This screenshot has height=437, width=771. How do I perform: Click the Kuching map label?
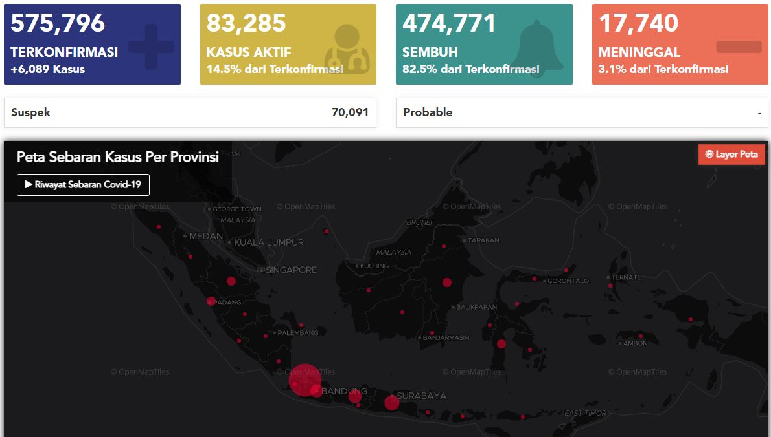click(x=374, y=266)
